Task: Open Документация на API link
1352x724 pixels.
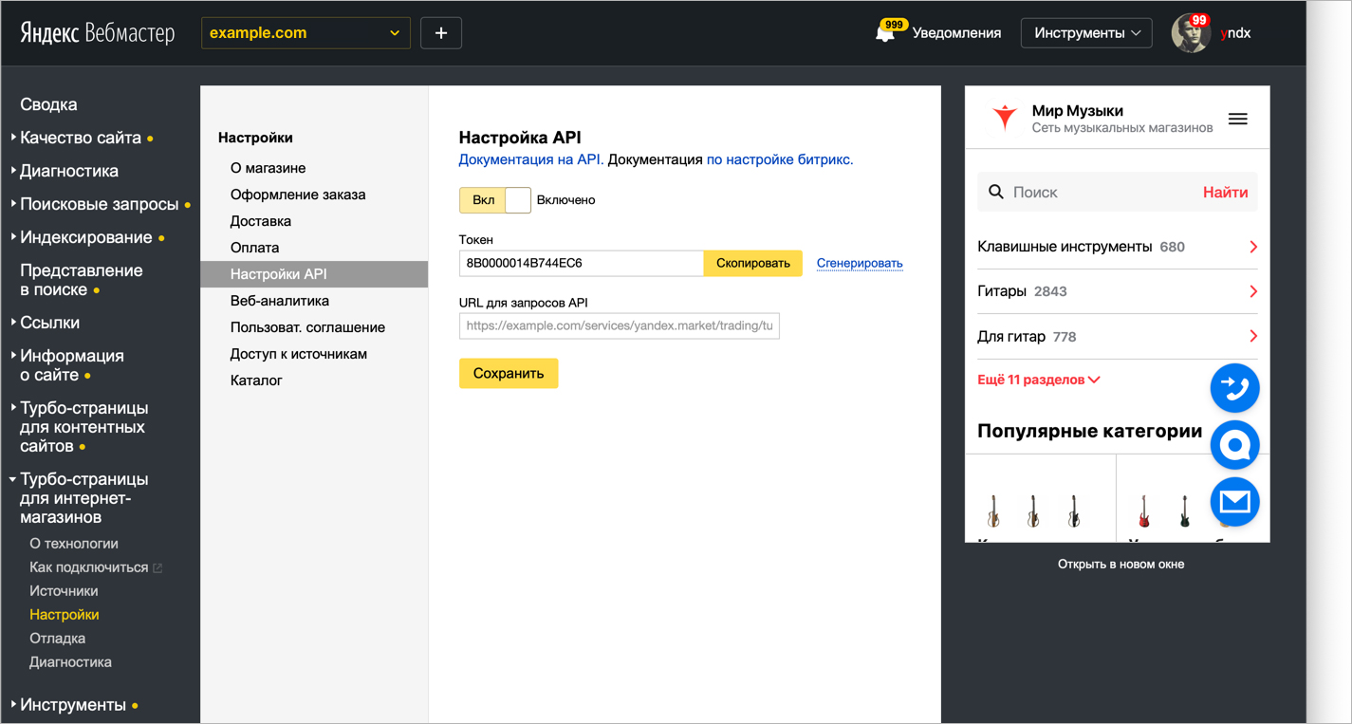Action: tap(531, 159)
